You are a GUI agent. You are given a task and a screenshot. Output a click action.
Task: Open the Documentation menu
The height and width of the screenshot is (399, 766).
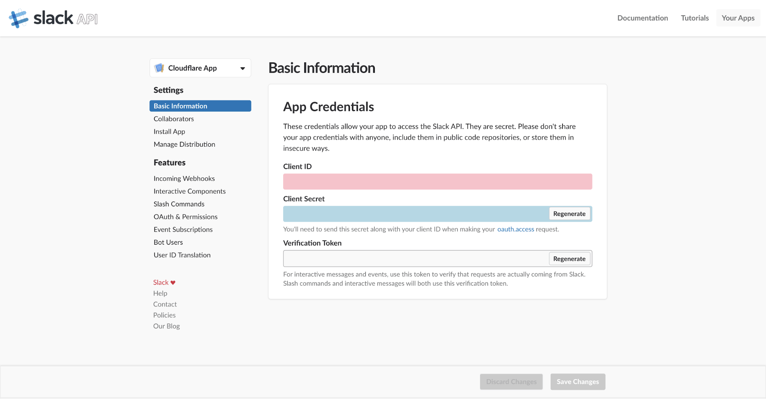coord(642,18)
